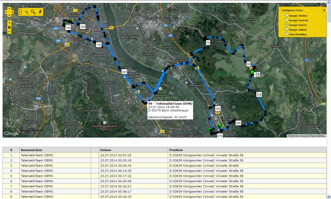Sort by Position column header
331x199 pixels.
tap(247, 150)
